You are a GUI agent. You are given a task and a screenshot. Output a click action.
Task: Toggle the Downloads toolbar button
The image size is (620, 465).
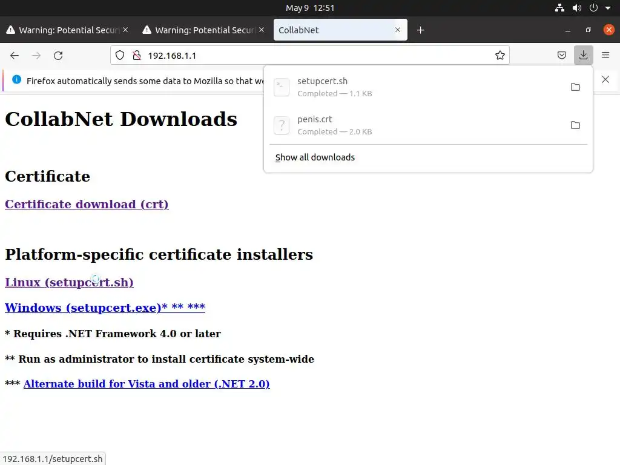(583, 55)
